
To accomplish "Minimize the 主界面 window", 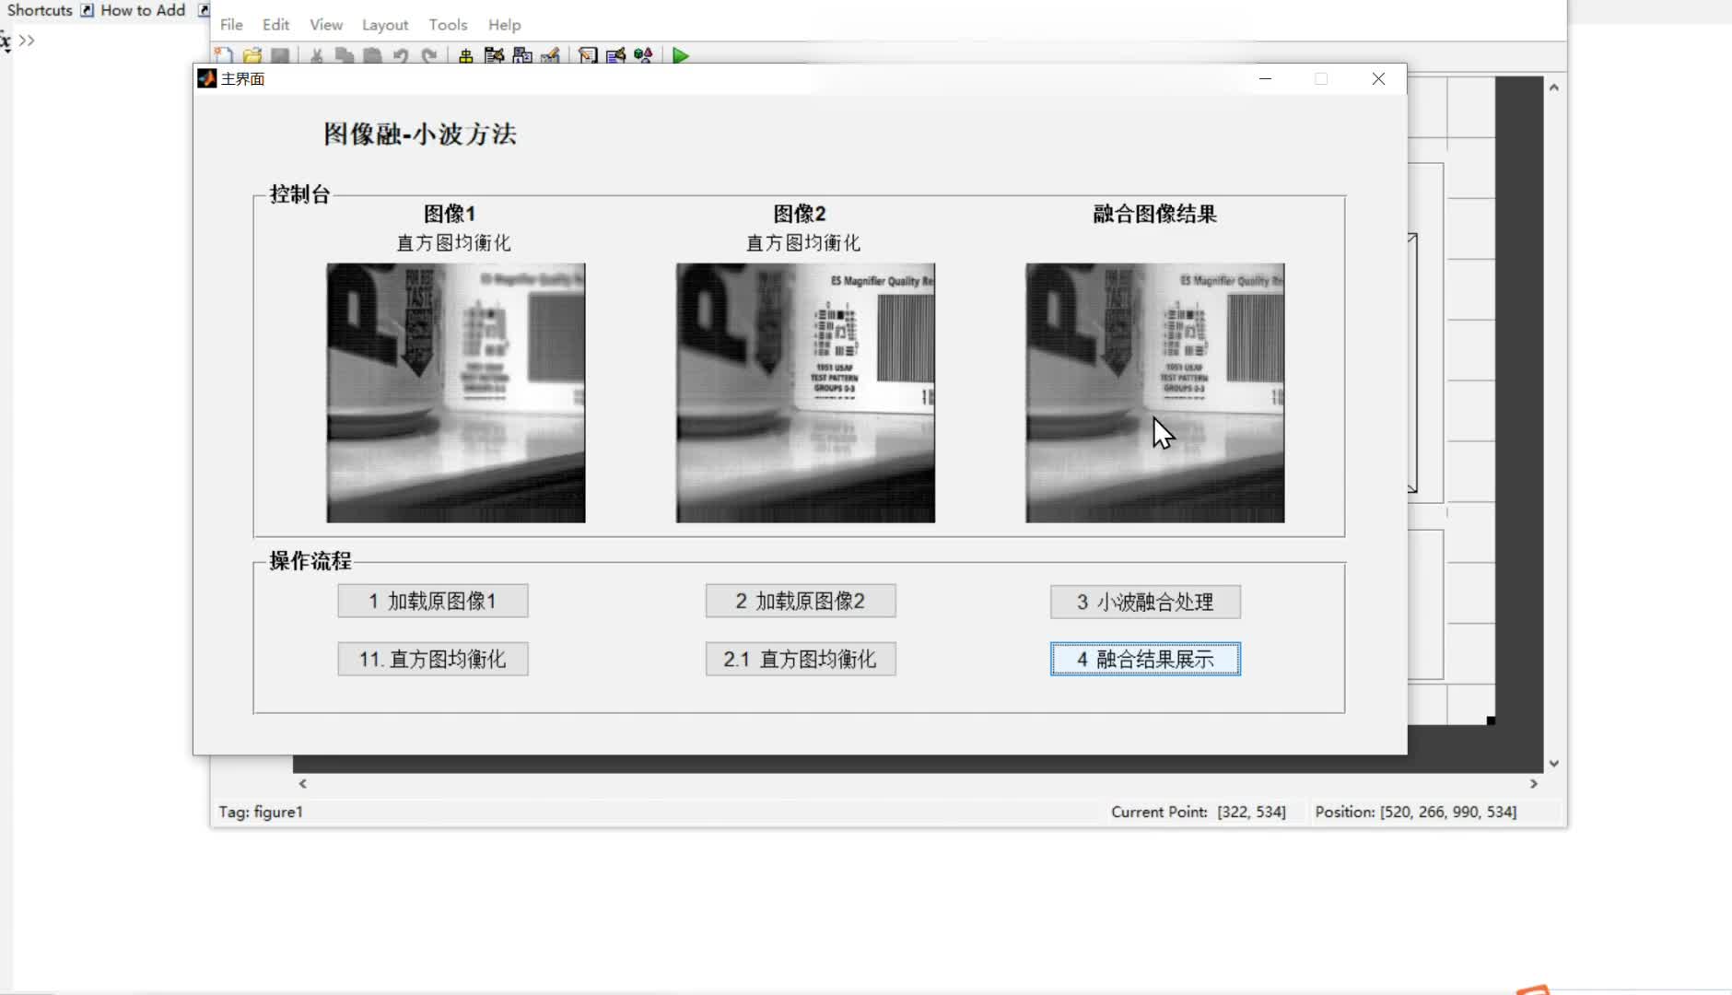I will click(1265, 79).
